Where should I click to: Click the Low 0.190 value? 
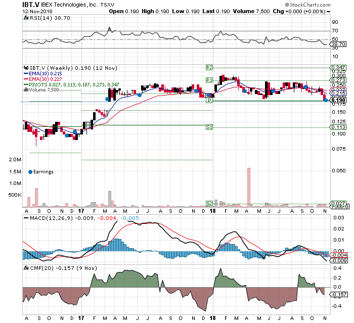(x=186, y=11)
